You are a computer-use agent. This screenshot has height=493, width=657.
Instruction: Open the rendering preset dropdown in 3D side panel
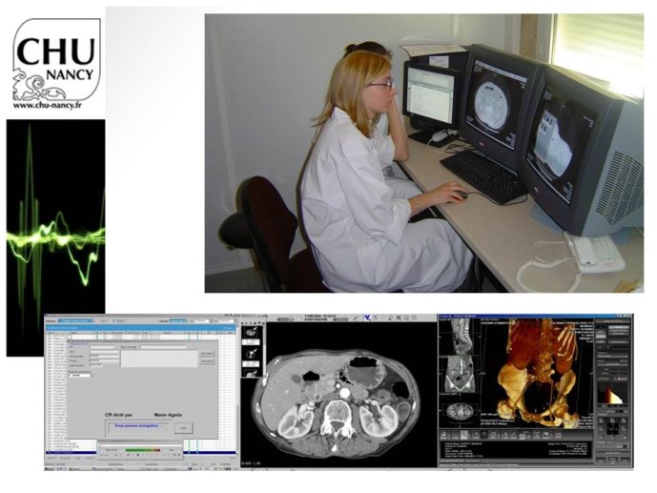tap(612, 356)
